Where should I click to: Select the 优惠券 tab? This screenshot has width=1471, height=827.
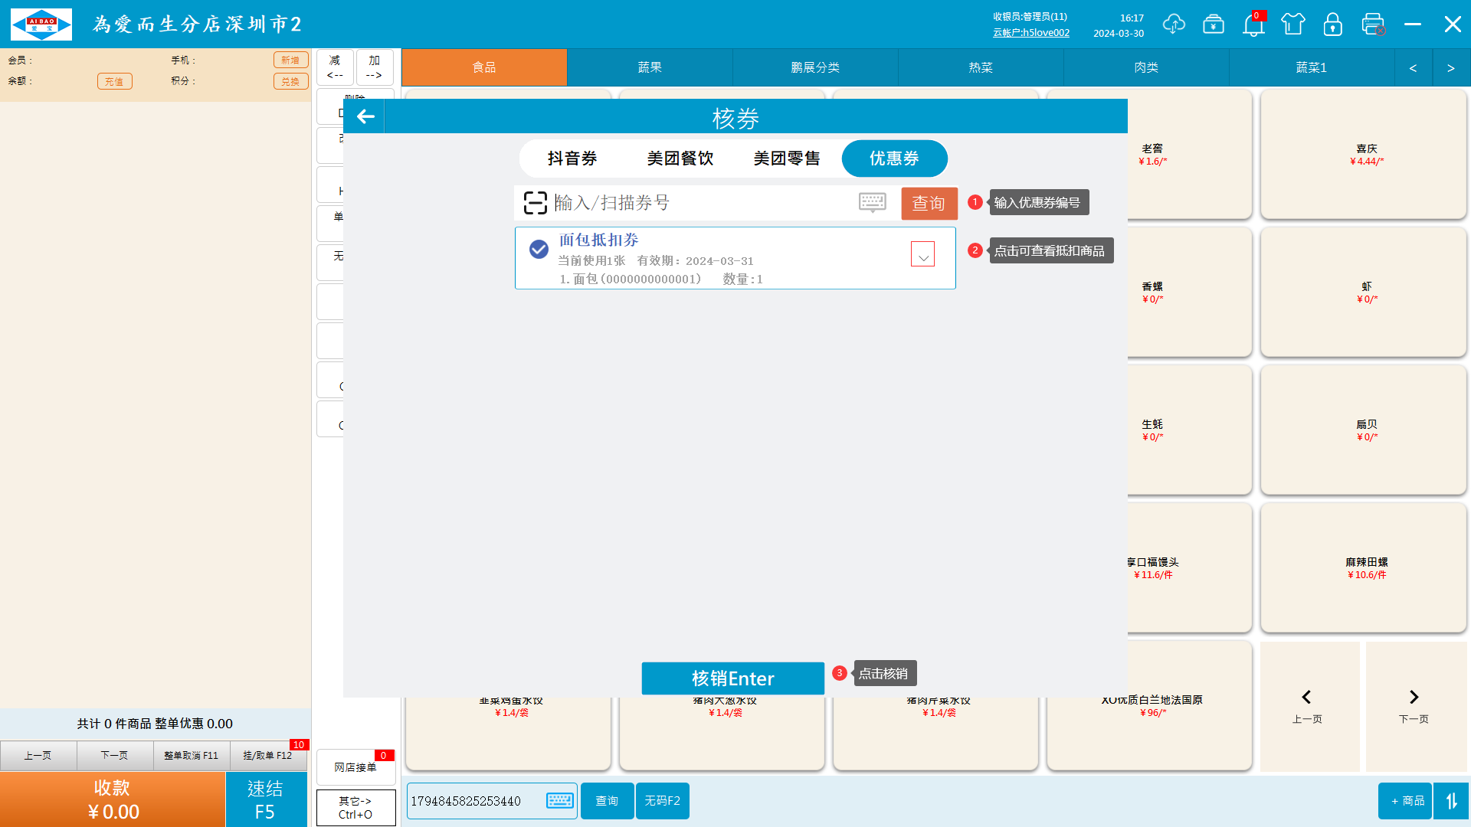coord(894,159)
